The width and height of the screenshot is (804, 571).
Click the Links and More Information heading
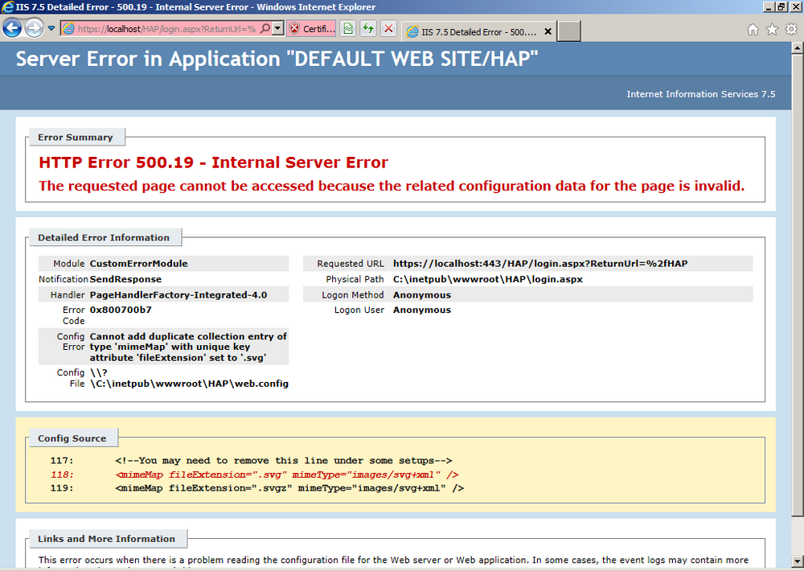pos(106,539)
